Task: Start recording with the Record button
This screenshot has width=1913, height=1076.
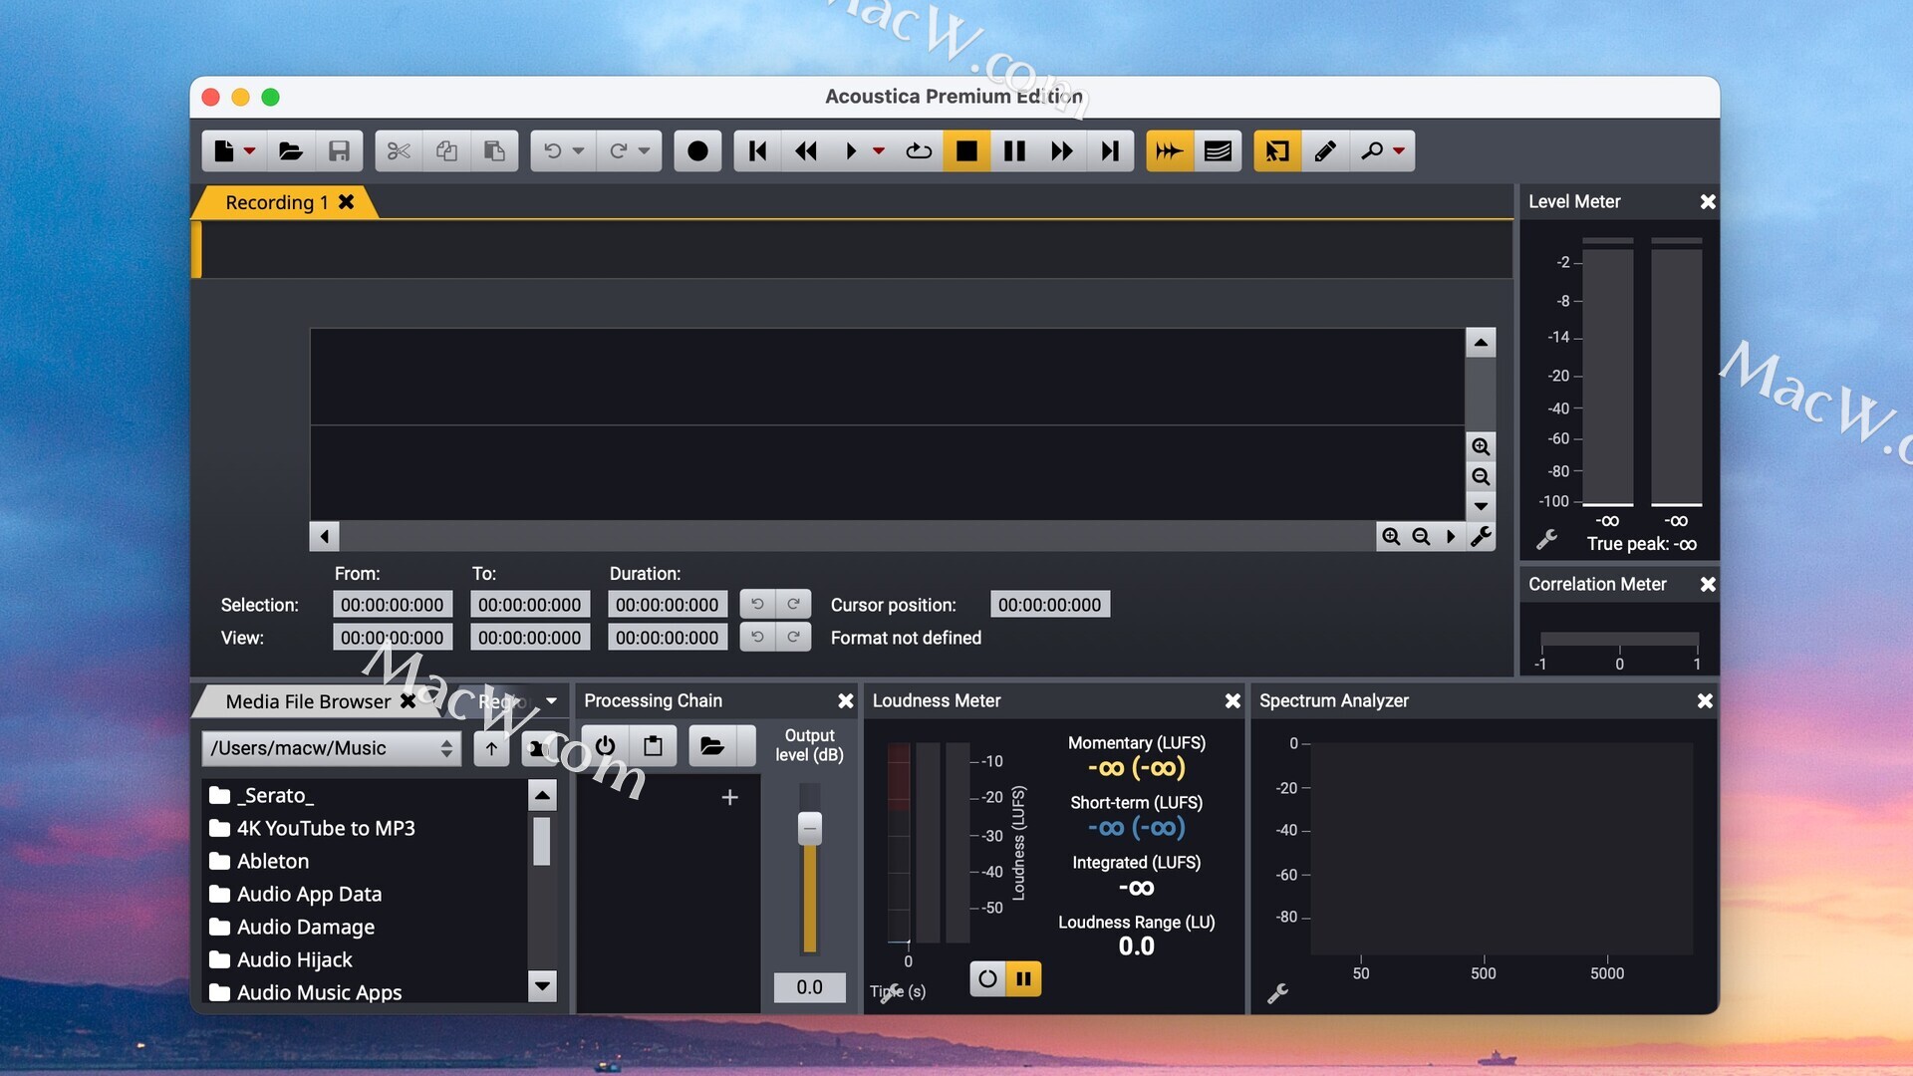Action: 697,151
